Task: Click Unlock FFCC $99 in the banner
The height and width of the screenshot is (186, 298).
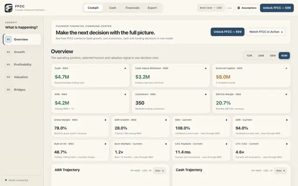Action: 228,32
